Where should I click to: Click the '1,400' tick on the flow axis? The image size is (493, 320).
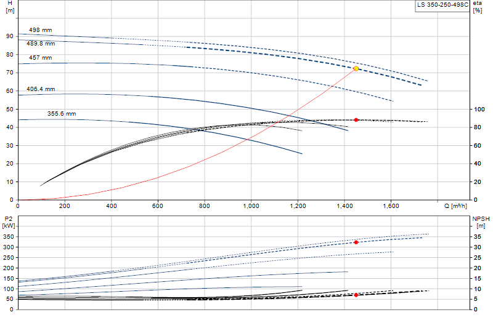(x=344, y=206)
